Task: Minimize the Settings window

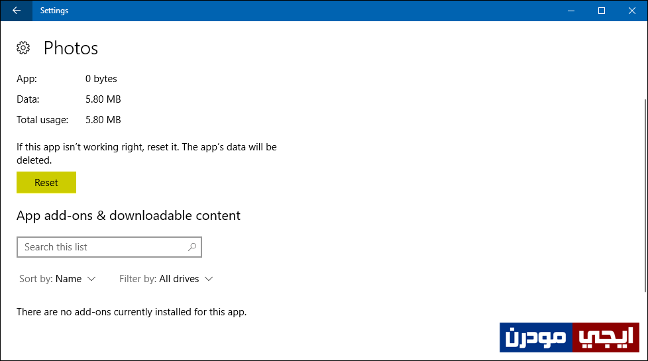Action: [x=571, y=11]
